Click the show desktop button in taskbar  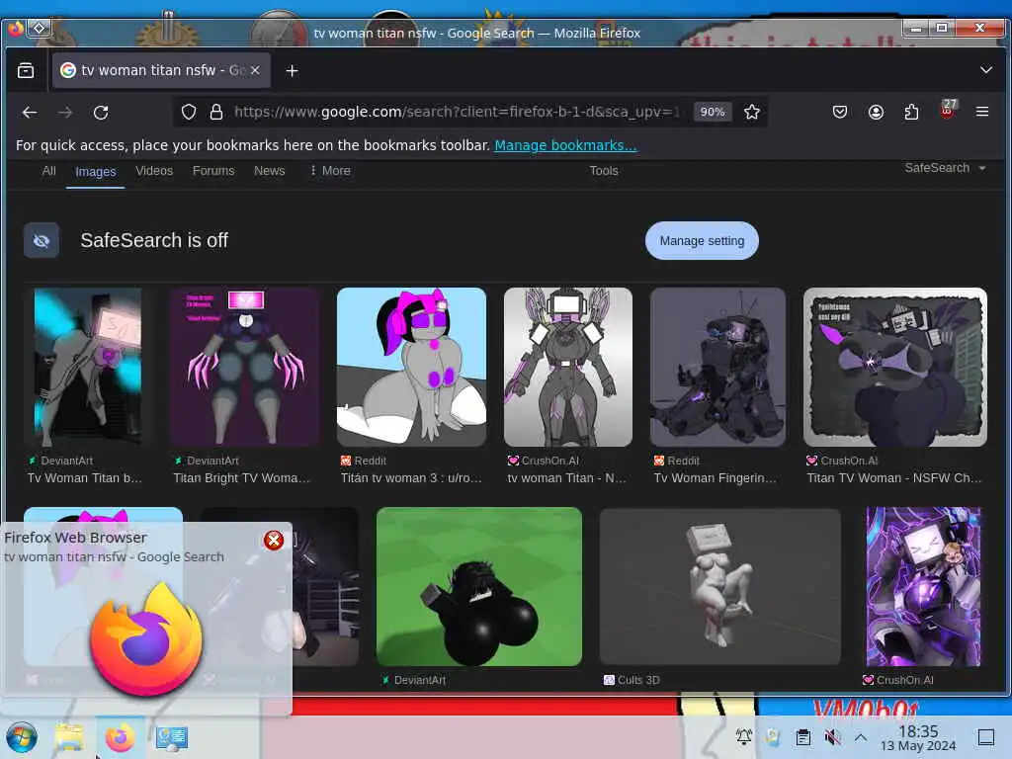click(985, 737)
